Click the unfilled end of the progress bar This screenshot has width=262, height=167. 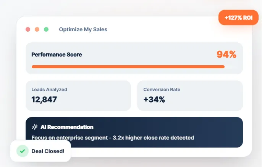[x=231, y=67]
